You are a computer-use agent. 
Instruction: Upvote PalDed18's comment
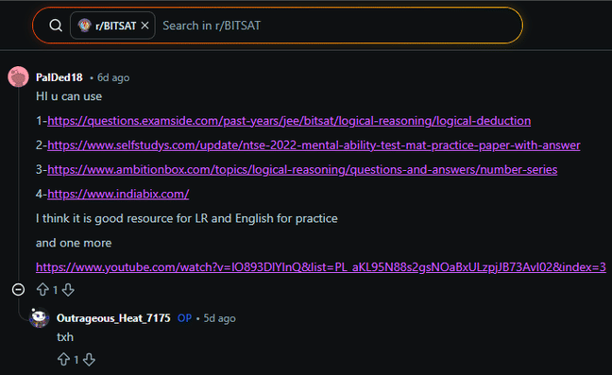tap(42, 290)
